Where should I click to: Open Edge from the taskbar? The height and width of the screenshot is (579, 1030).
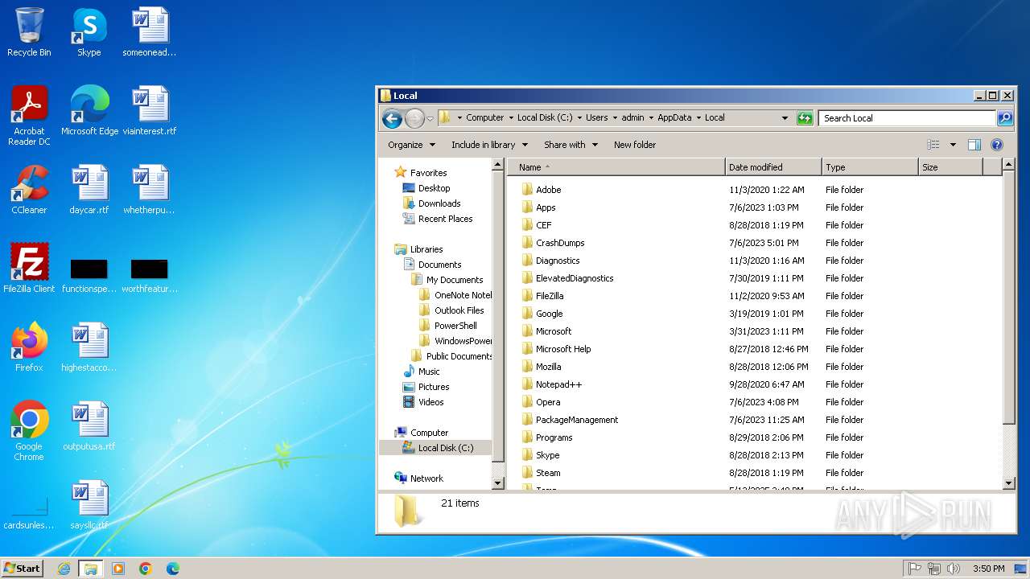click(x=173, y=569)
